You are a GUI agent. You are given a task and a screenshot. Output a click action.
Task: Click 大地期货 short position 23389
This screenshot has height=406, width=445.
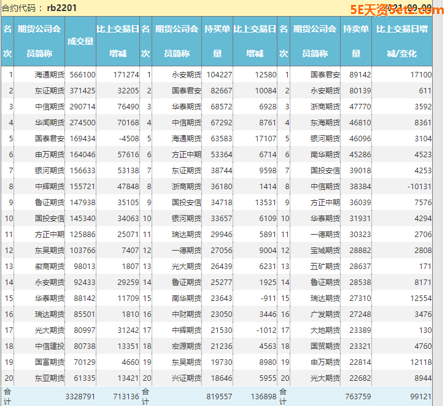point(360,330)
